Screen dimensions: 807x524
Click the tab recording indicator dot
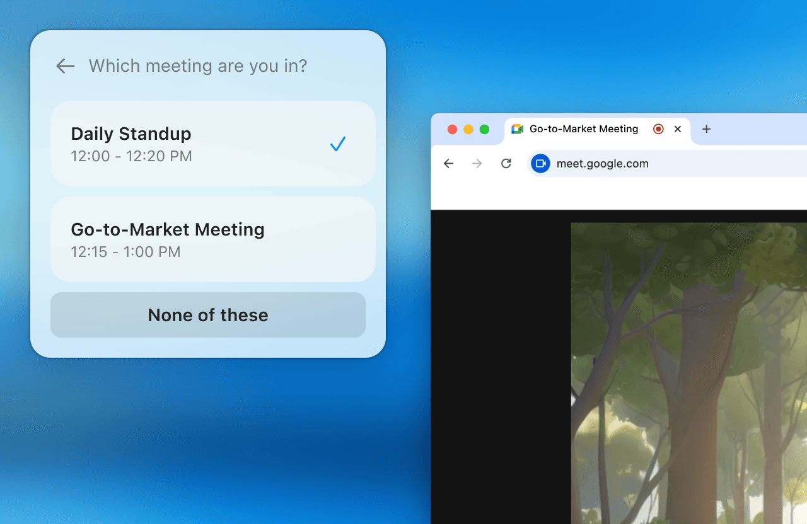coord(658,129)
